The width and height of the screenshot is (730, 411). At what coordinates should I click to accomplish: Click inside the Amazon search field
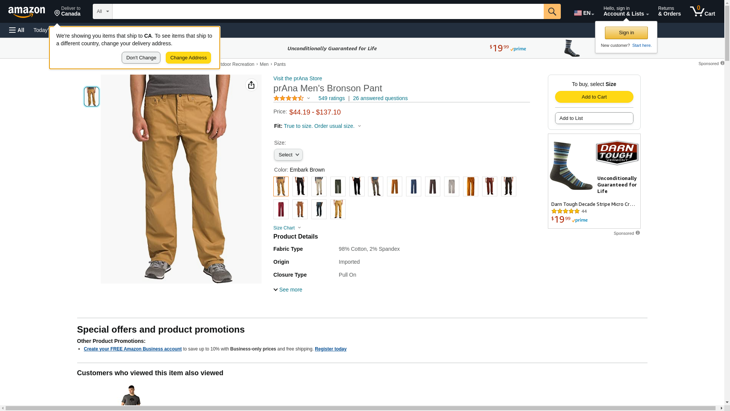click(328, 11)
